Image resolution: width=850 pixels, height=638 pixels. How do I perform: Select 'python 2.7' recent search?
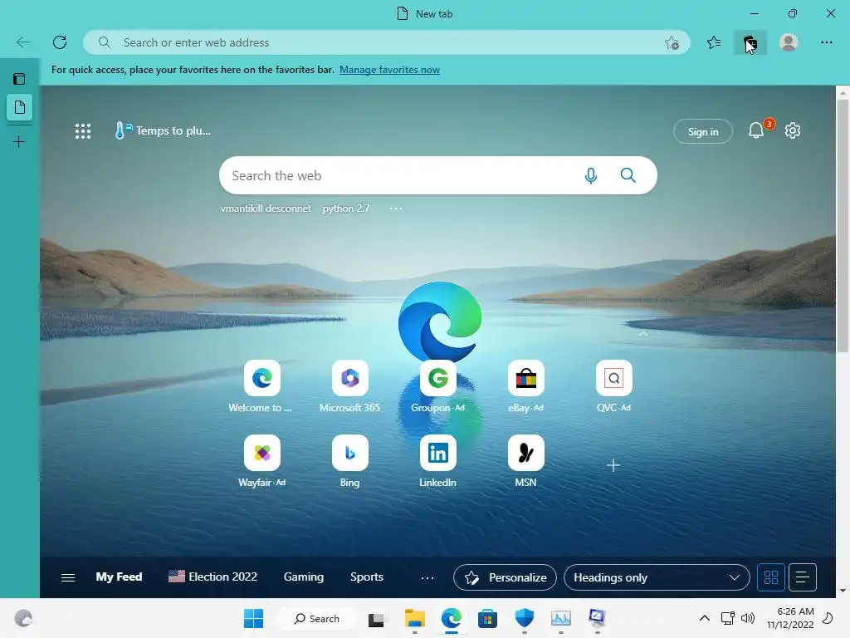346,209
